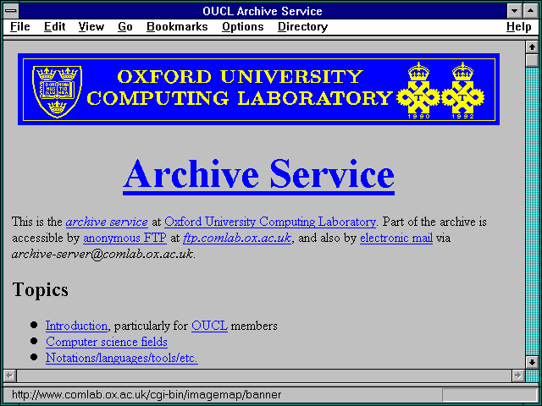The width and height of the screenshot is (542, 406).
Task: Open the Options menu
Action: (243, 26)
